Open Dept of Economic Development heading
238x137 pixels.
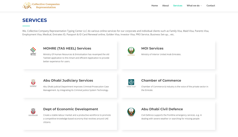point(71,109)
